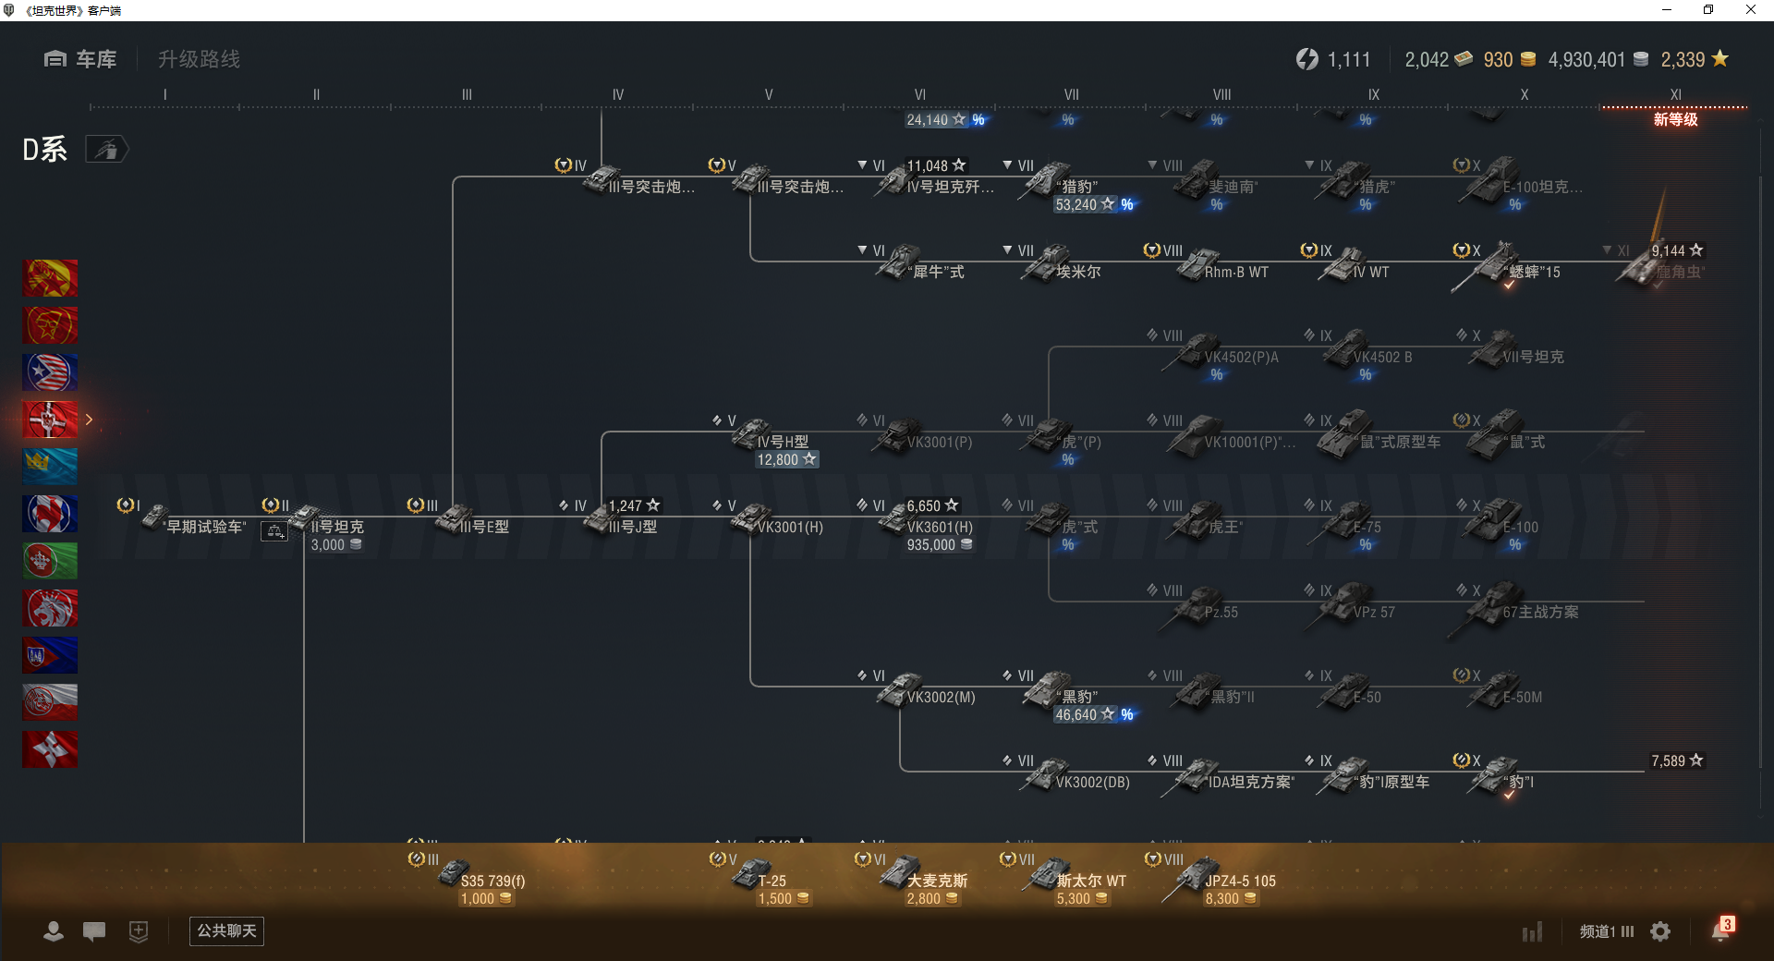
Task: Select the Japan nation flag
Action: click(50, 749)
